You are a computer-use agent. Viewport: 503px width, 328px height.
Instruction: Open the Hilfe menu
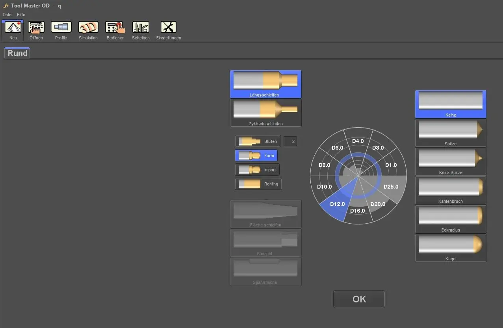point(21,15)
